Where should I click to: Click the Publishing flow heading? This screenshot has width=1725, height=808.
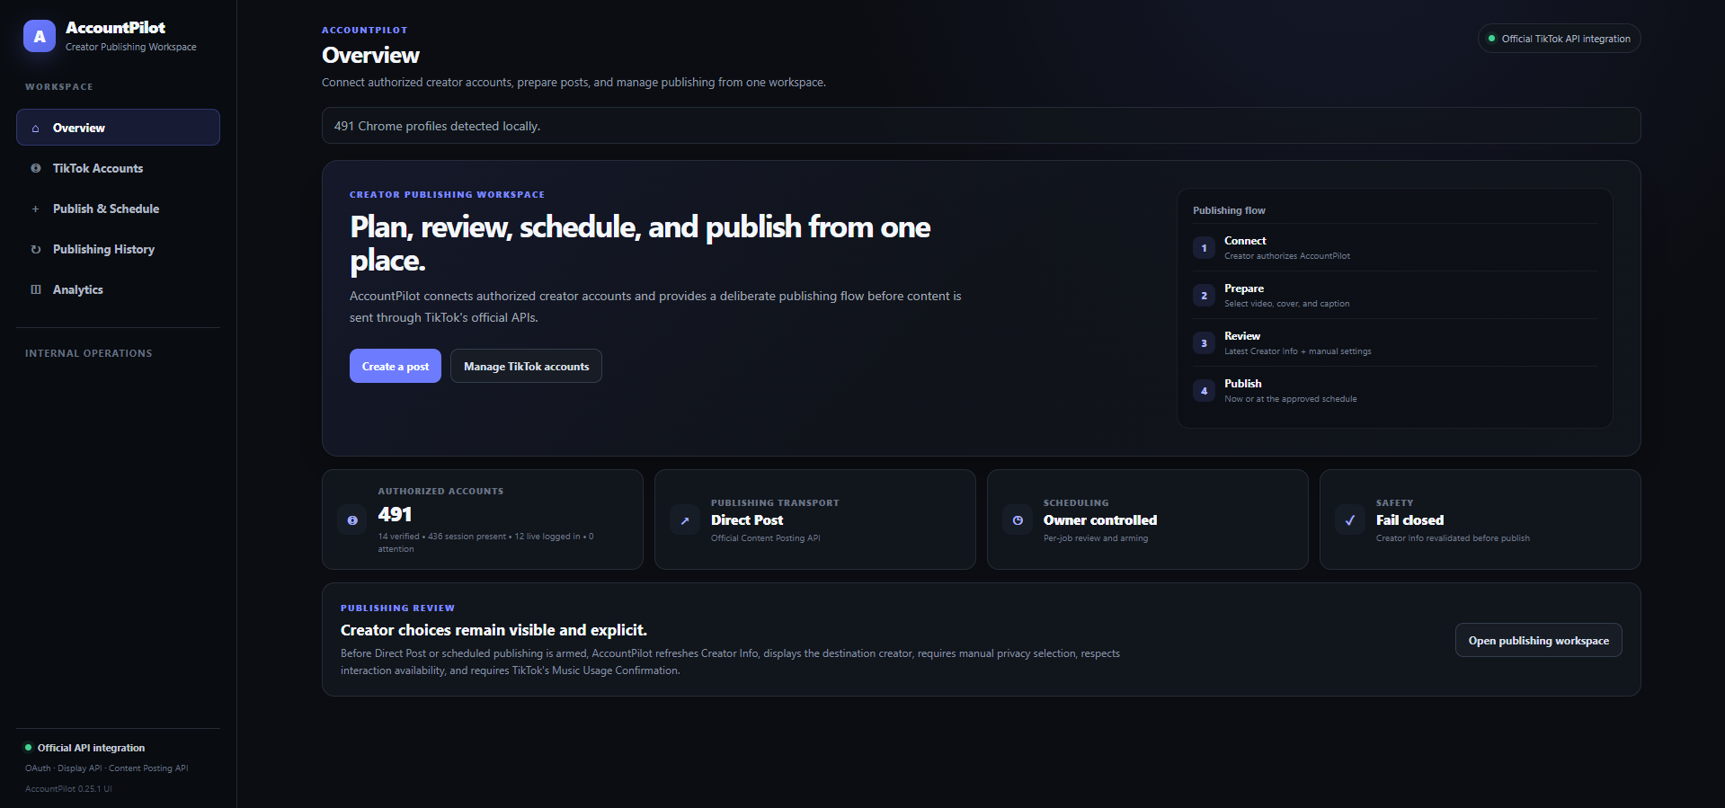[x=1229, y=210]
